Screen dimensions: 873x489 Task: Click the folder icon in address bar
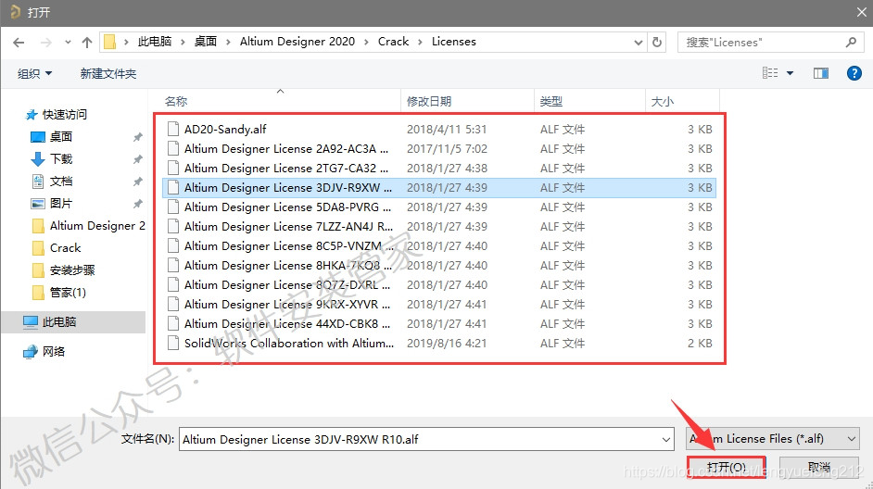coord(109,42)
